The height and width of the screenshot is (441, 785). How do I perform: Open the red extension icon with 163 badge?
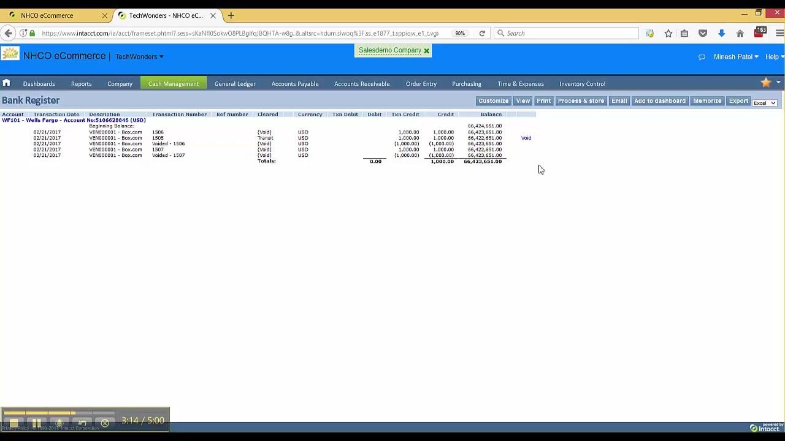point(759,32)
